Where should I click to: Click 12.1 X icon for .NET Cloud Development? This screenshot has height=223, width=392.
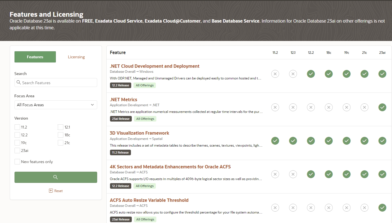click(293, 74)
